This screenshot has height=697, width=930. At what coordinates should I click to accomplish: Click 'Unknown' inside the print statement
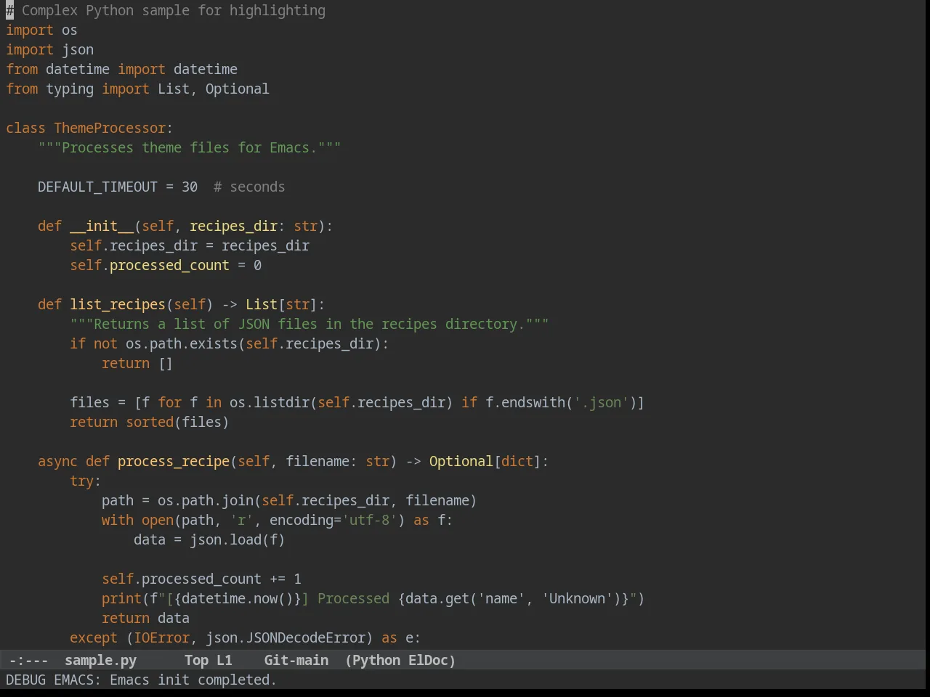577,598
